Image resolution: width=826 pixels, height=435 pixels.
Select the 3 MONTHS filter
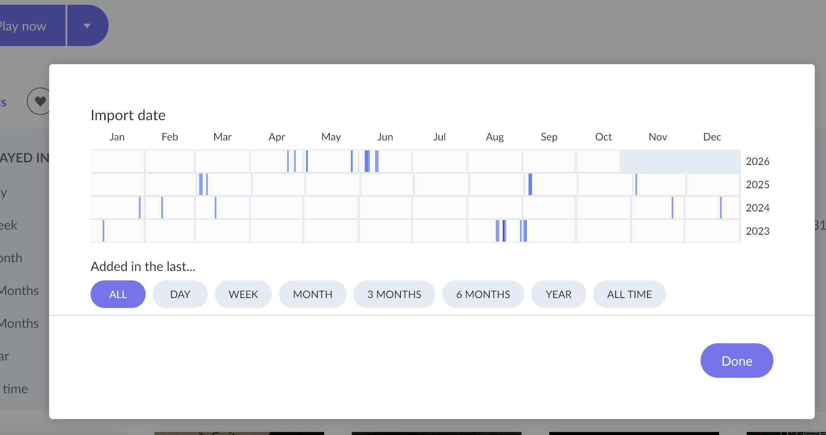point(394,294)
